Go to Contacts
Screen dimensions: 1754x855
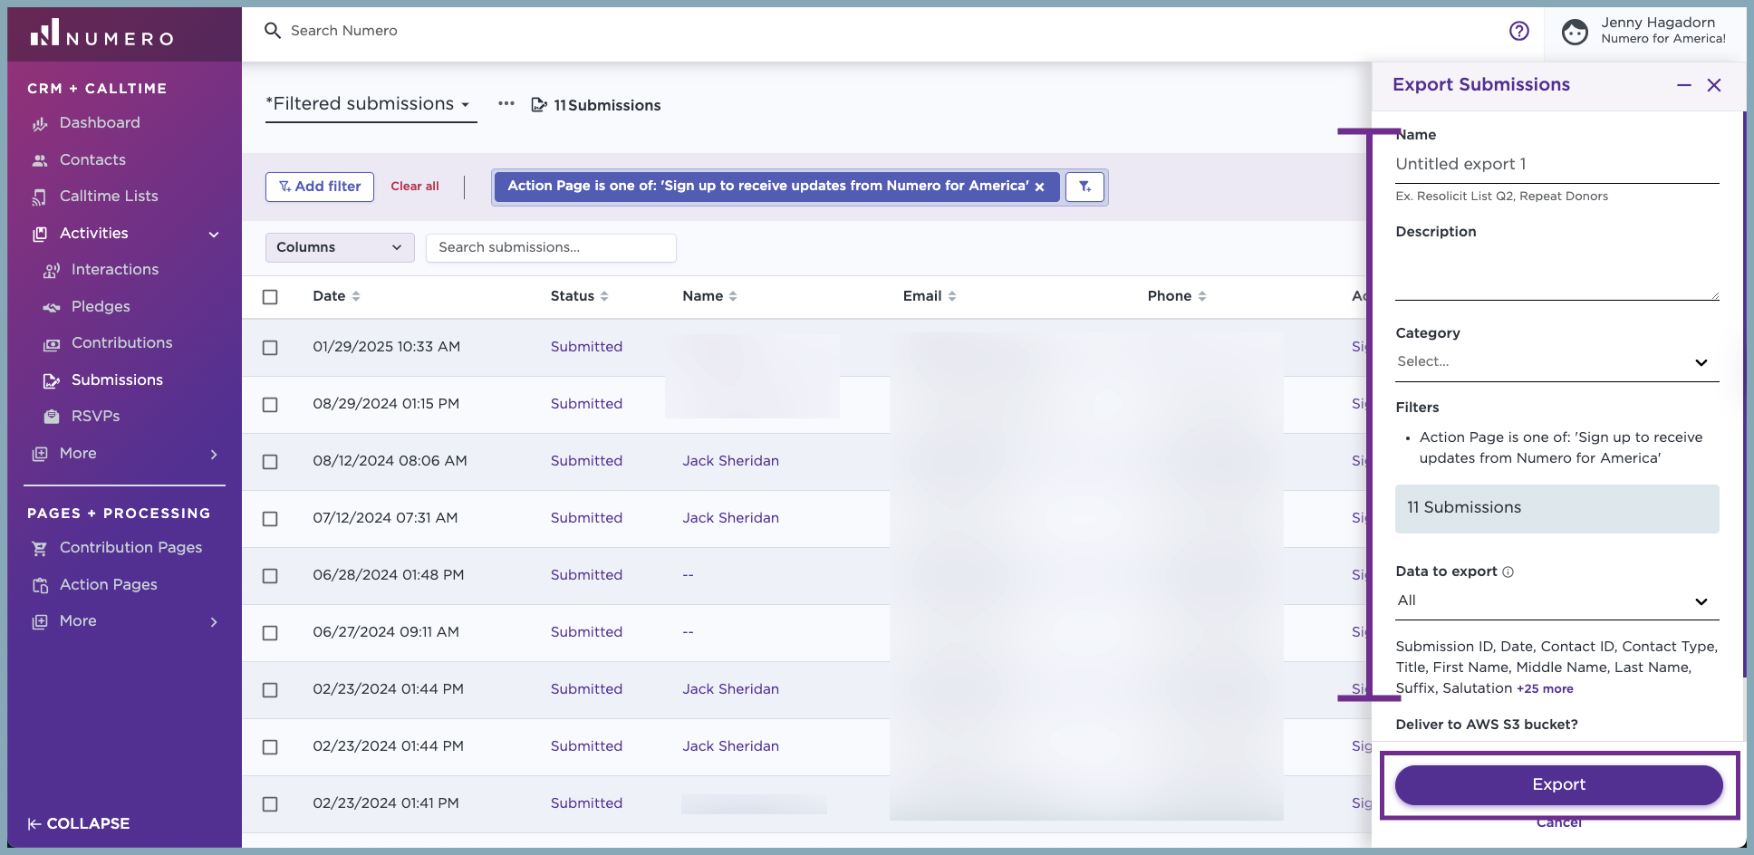tap(92, 160)
